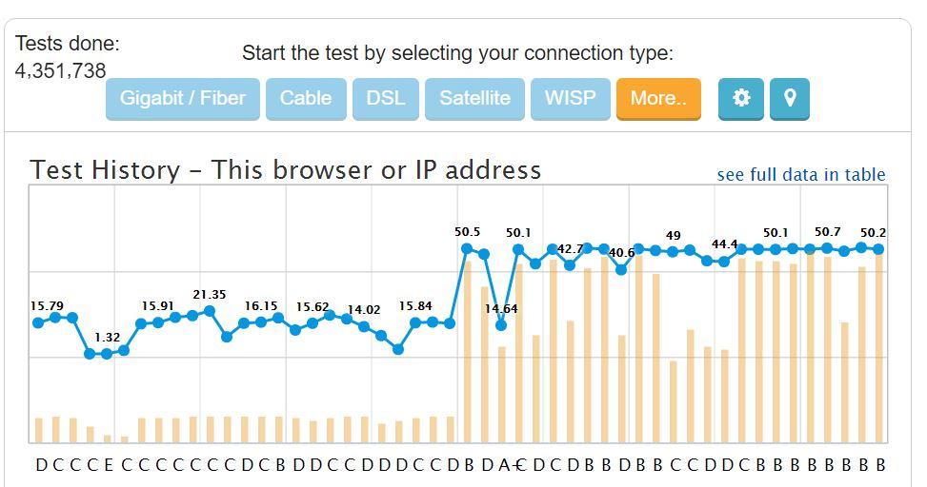
Task: Select the 14.64 dip data point
Action: pyautogui.click(x=501, y=325)
